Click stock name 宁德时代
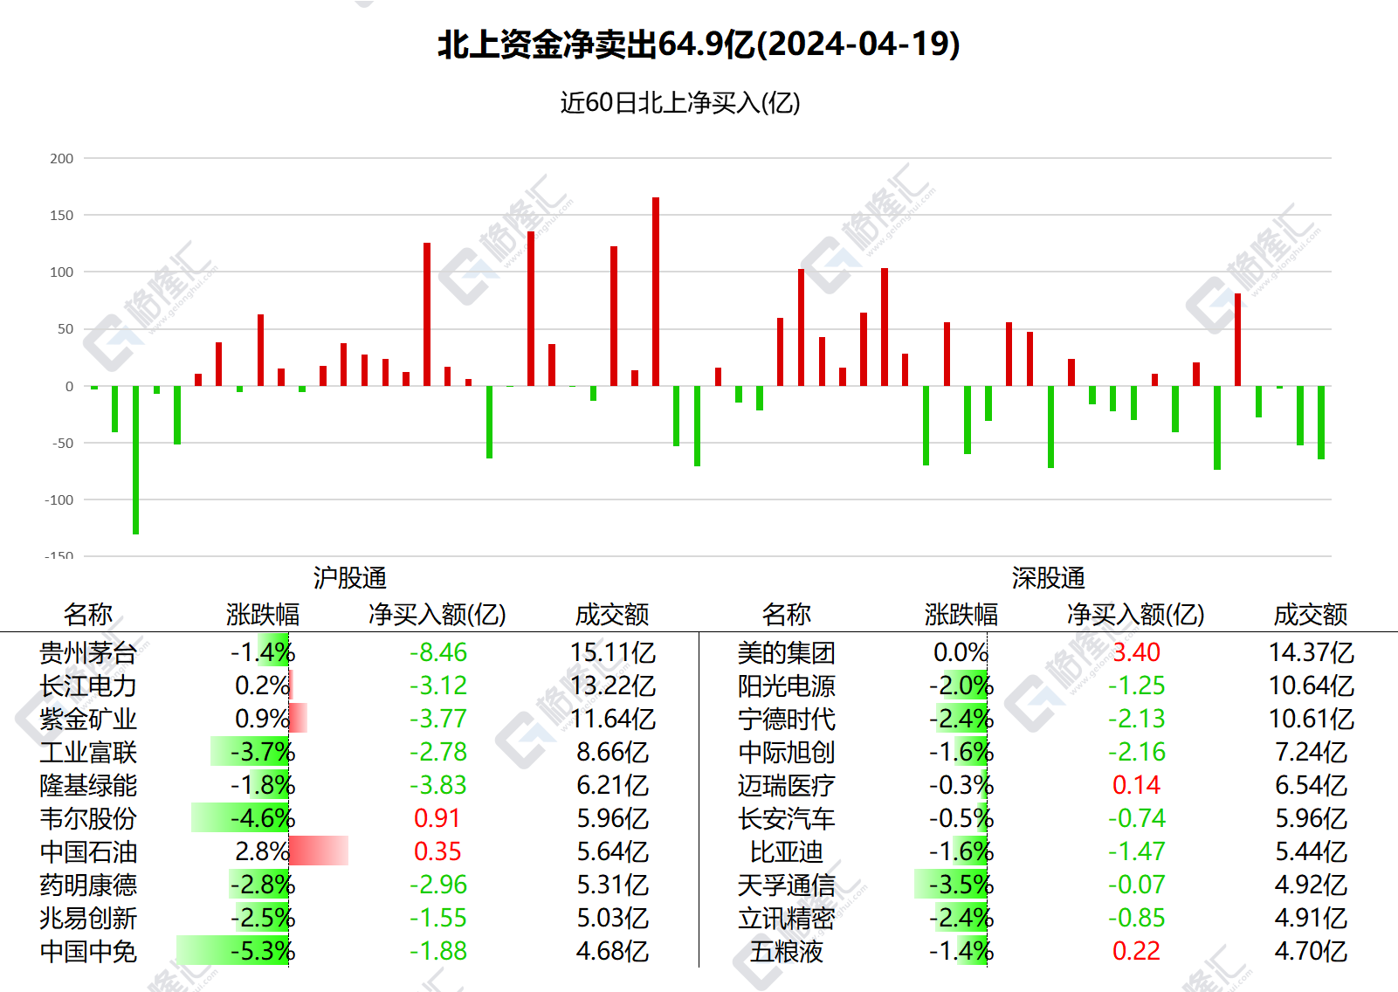The image size is (1398, 992). (787, 719)
